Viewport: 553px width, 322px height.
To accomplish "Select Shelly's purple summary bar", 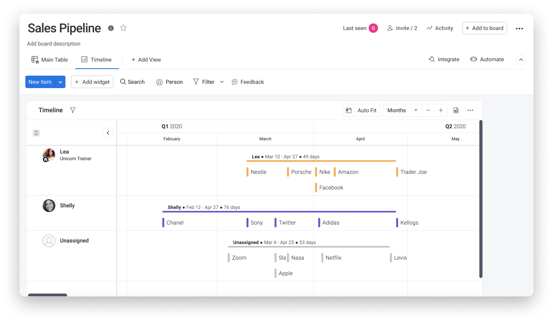I will (279, 211).
